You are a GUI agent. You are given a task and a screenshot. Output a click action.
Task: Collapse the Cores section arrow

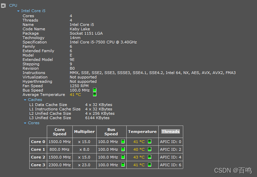(25, 123)
